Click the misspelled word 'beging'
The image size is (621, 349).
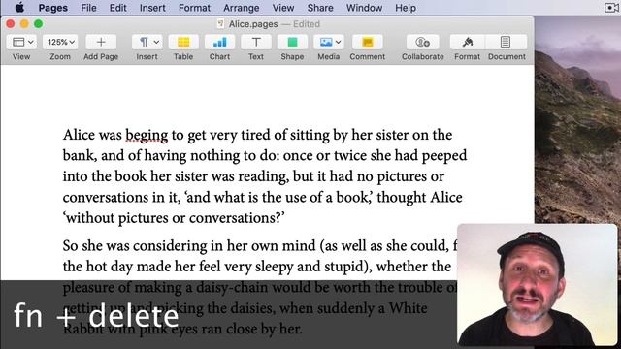tap(147, 135)
